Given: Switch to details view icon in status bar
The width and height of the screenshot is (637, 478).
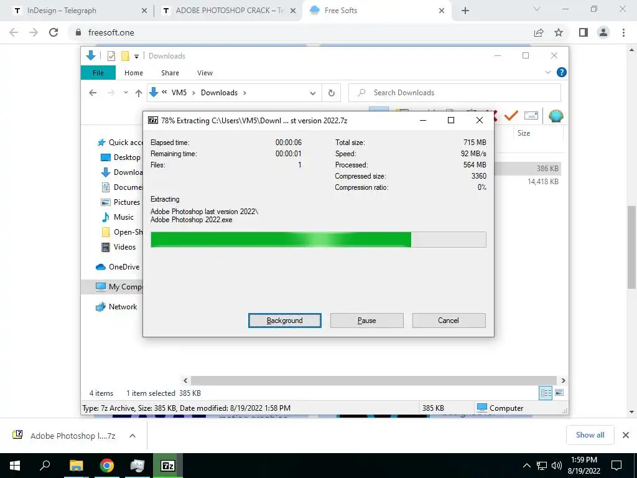Looking at the screenshot, I should [x=546, y=393].
